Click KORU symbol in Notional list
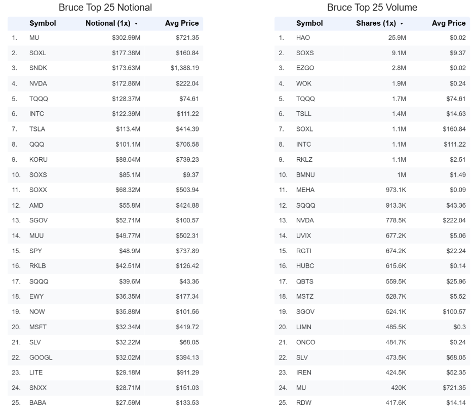 tap(38, 160)
